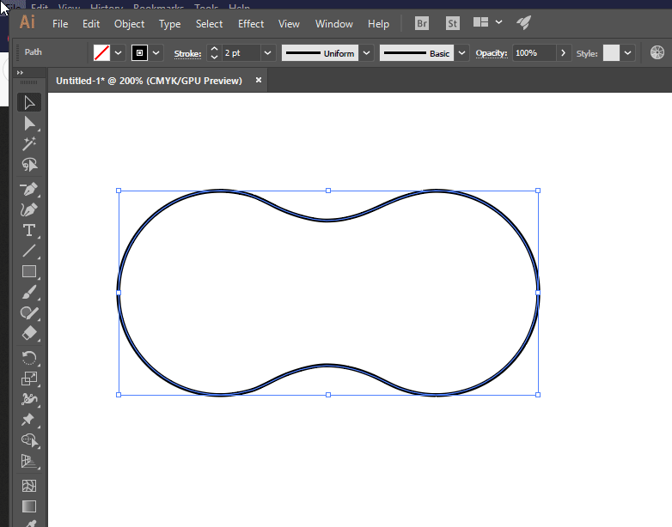672x527 pixels.
Task: Select the Eraser tool
Action: pyautogui.click(x=29, y=334)
